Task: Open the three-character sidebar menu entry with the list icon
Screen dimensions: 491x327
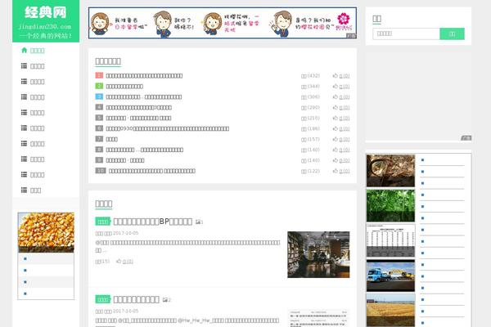Action: (31, 190)
